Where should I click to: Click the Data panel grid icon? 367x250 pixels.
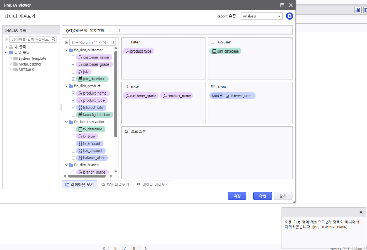213,87
